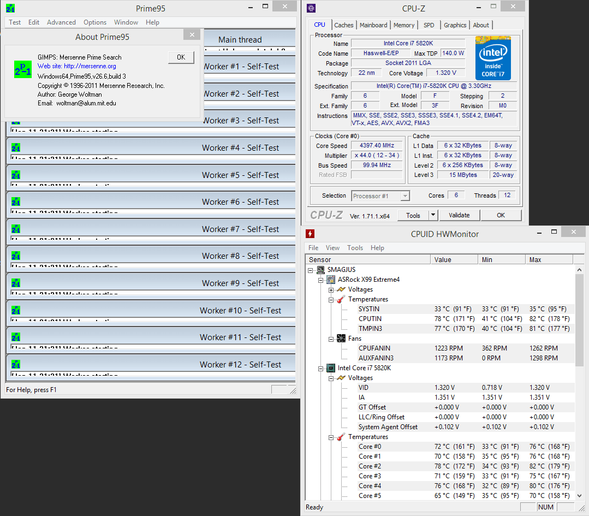The height and width of the screenshot is (516, 589).
Task: Collapse the CPU Temperatures node
Action: point(331,437)
